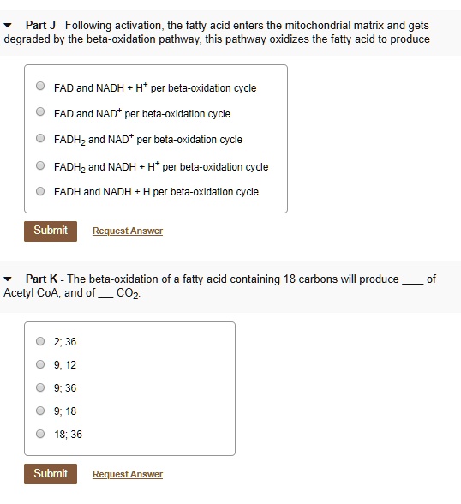Viewport: 461px width, 504px height.
Task: Click the Acetyl CoA question text
Action: coord(219,286)
